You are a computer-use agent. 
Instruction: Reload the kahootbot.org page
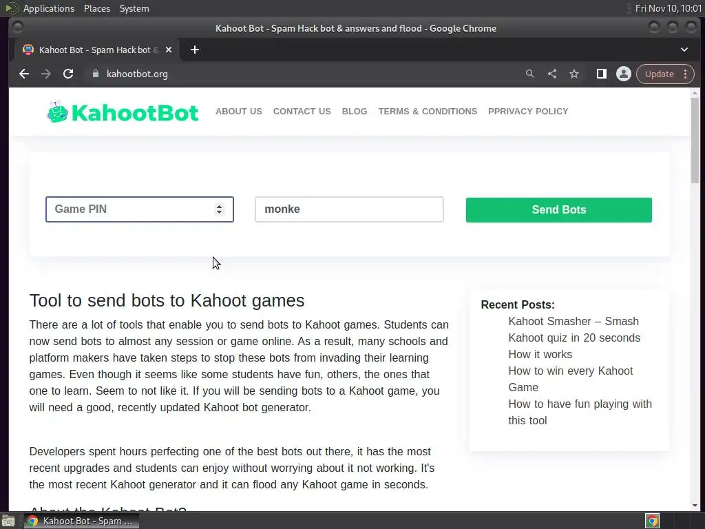[68, 74]
